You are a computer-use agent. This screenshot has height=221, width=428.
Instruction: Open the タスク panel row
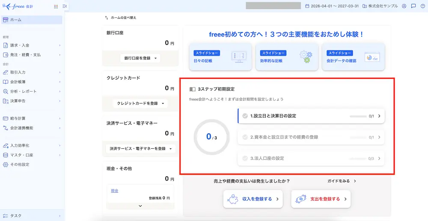(x=32, y=216)
